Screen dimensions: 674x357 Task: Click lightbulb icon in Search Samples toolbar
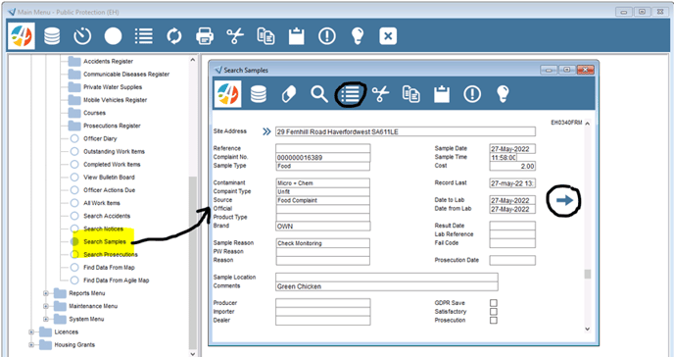pyautogui.click(x=503, y=94)
